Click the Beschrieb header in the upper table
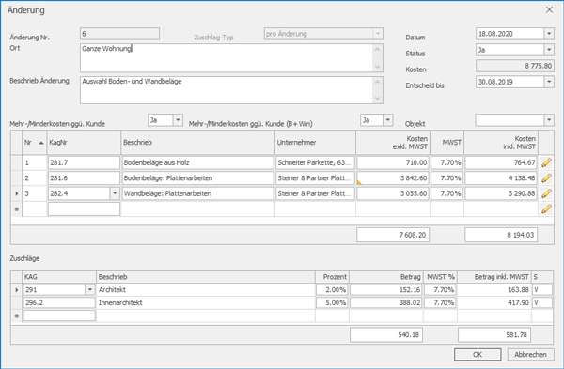This screenshot has width=564, height=369. click(x=197, y=143)
